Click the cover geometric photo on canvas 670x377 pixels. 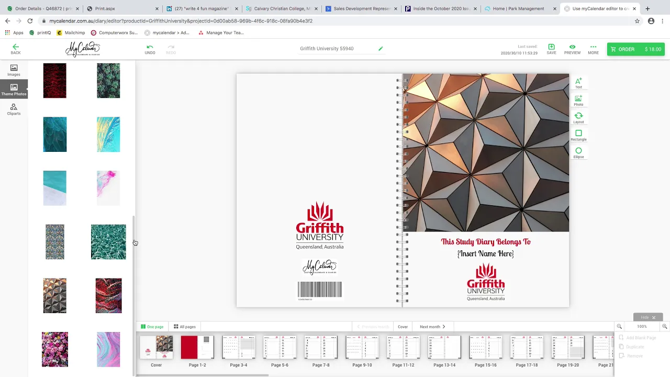(486, 152)
